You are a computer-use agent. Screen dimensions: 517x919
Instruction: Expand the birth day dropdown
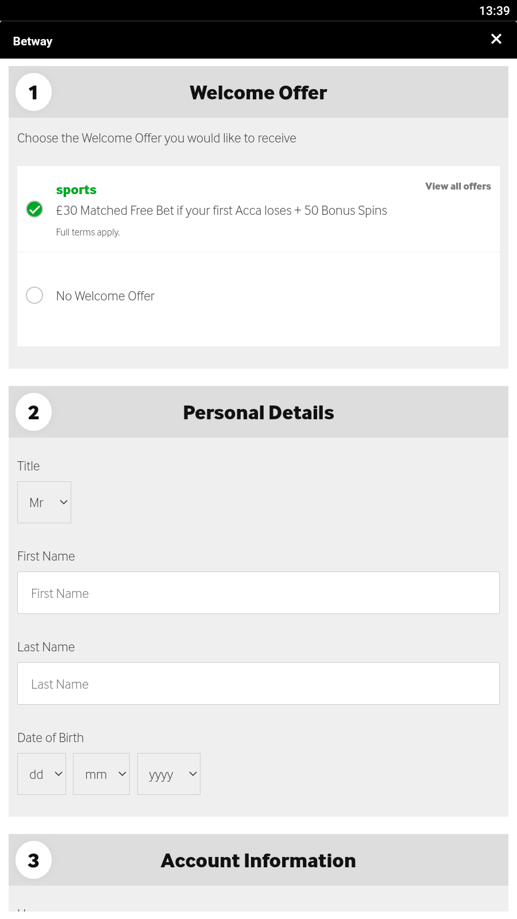[x=41, y=774]
